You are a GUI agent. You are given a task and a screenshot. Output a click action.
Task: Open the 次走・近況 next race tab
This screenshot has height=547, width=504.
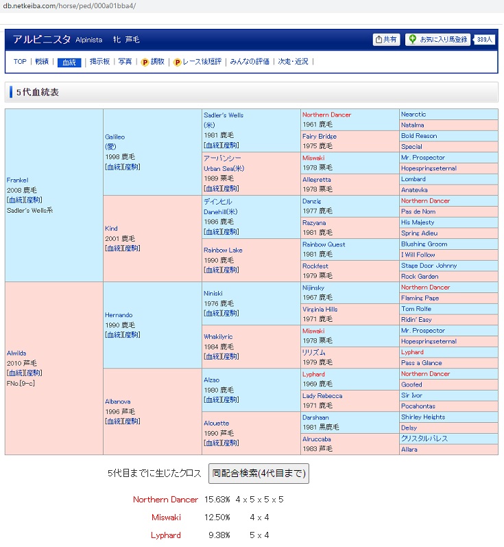pos(293,61)
